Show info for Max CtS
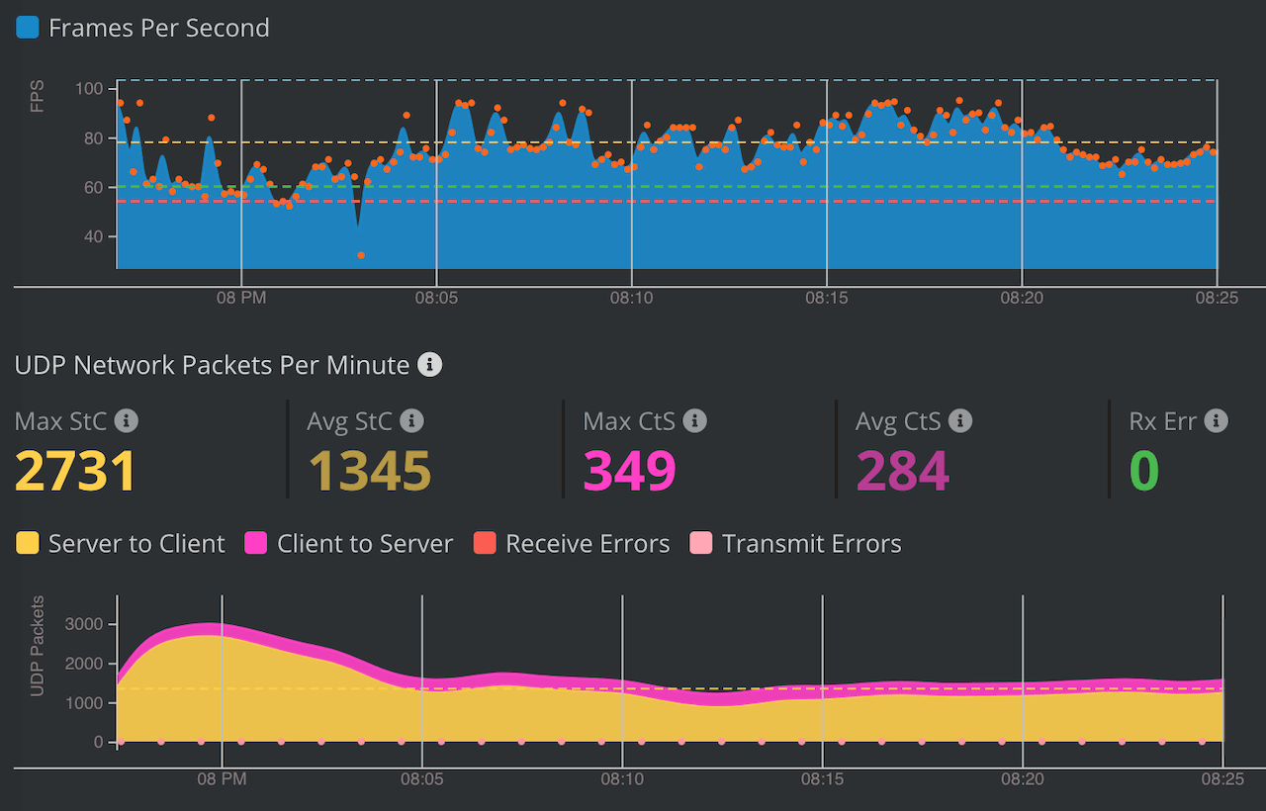The height and width of the screenshot is (811, 1266). tap(695, 421)
